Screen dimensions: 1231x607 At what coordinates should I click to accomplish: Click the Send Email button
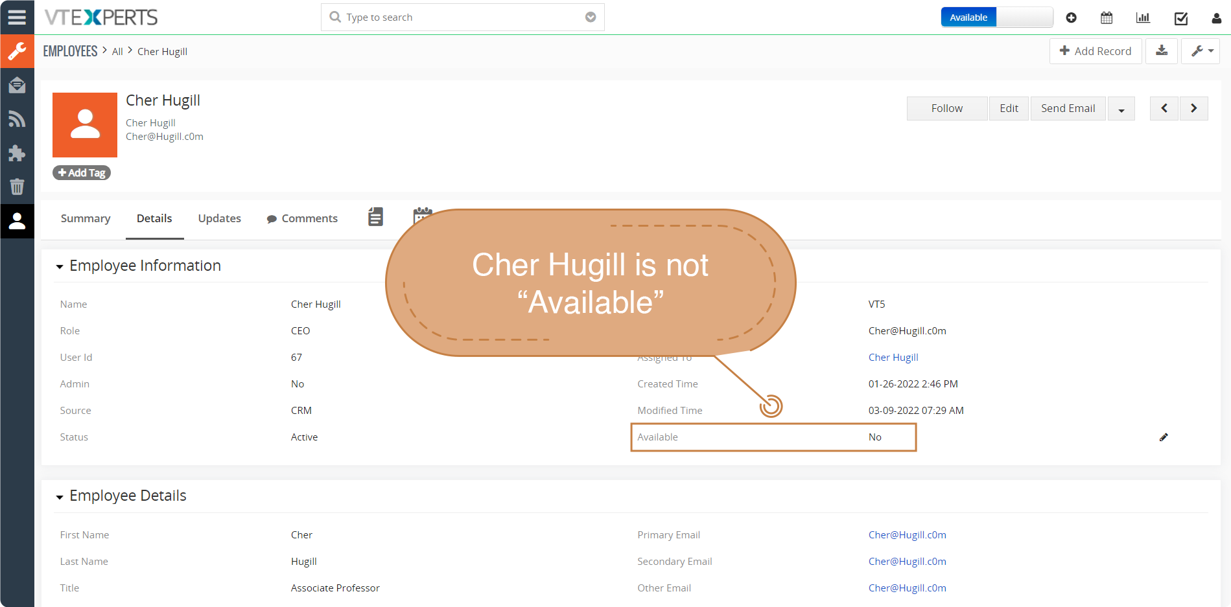point(1068,108)
